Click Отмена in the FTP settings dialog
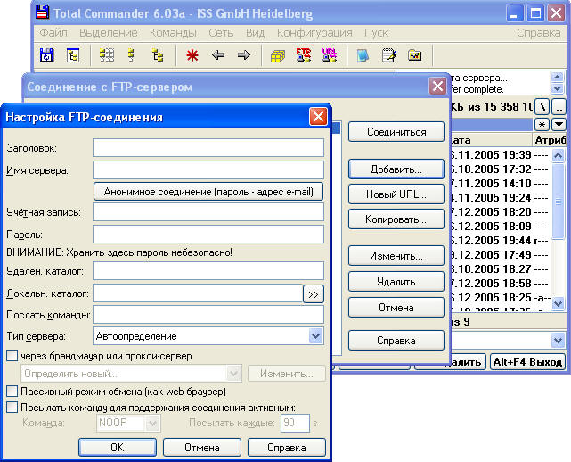The height and width of the screenshot is (462, 571). [x=201, y=447]
